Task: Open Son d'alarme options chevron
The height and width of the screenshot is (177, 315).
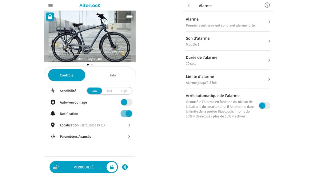Action: 269,41
